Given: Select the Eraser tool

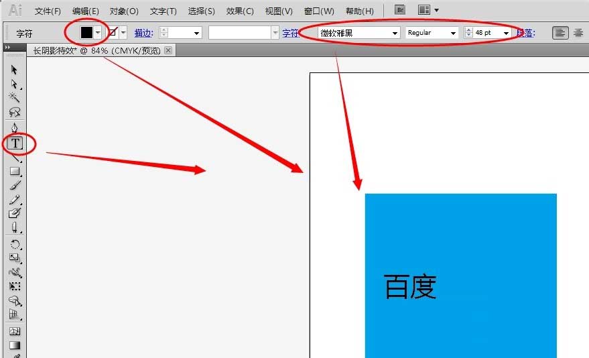Looking at the screenshot, I should coord(15,227).
